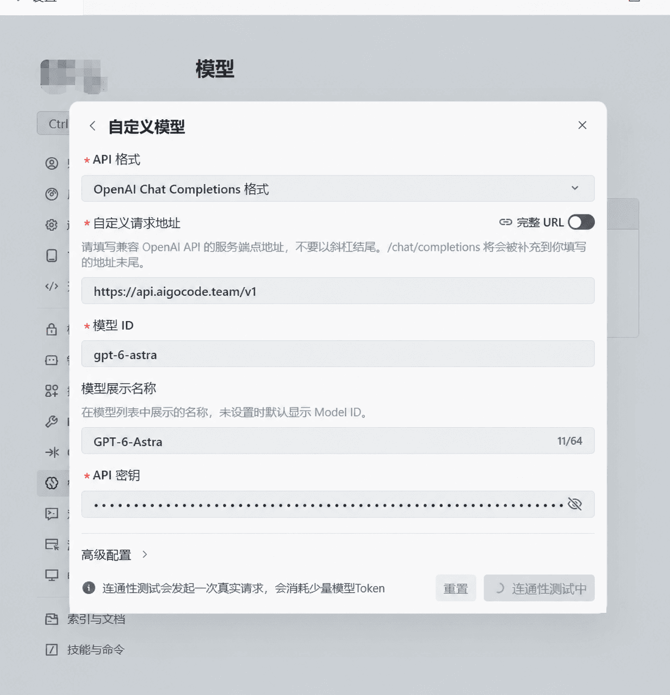Screen dimensions: 670x695
Task: Open the robot face icon in the sidebar
Action: (52, 360)
